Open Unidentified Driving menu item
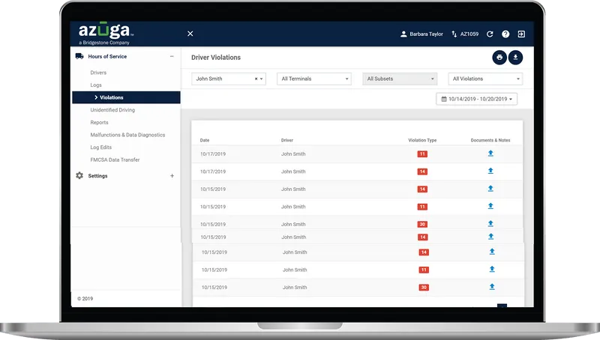This screenshot has height=340, width=600. [x=112, y=110]
